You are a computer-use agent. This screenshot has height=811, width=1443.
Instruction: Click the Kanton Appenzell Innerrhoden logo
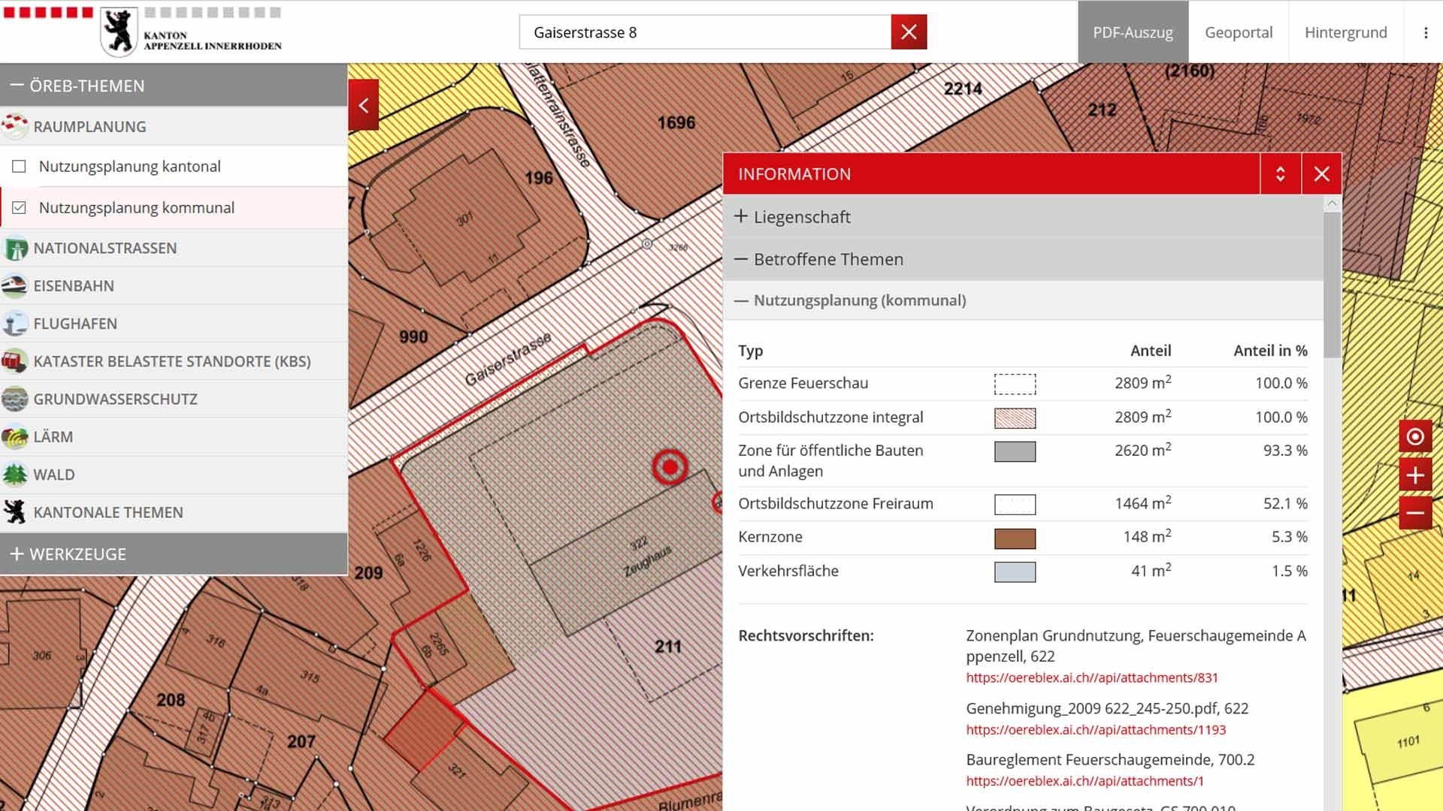pyautogui.click(x=192, y=32)
